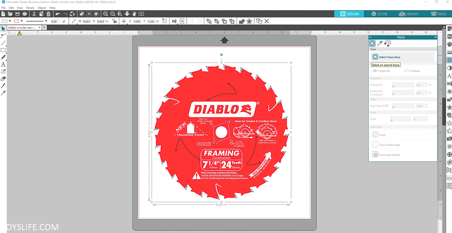Viewport: 452px width, 233px height.
Task: Toggle the grid snap dots icon
Action: 165,21
